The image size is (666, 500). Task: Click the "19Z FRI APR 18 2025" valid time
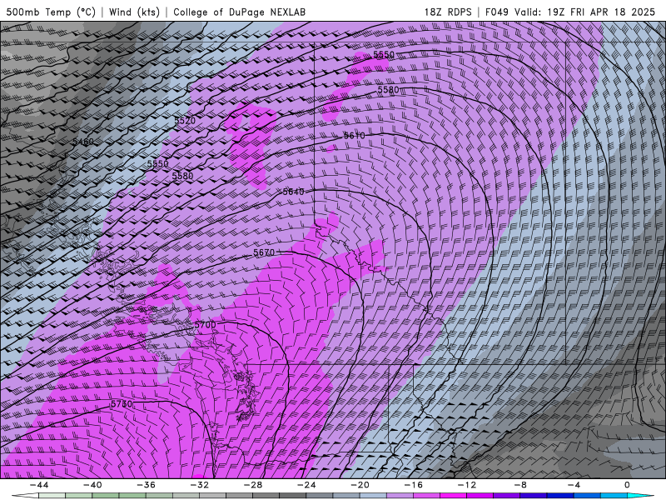coord(601,12)
